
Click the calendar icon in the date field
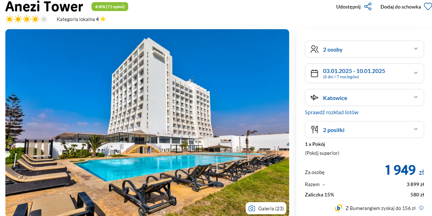(x=314, y=73)
